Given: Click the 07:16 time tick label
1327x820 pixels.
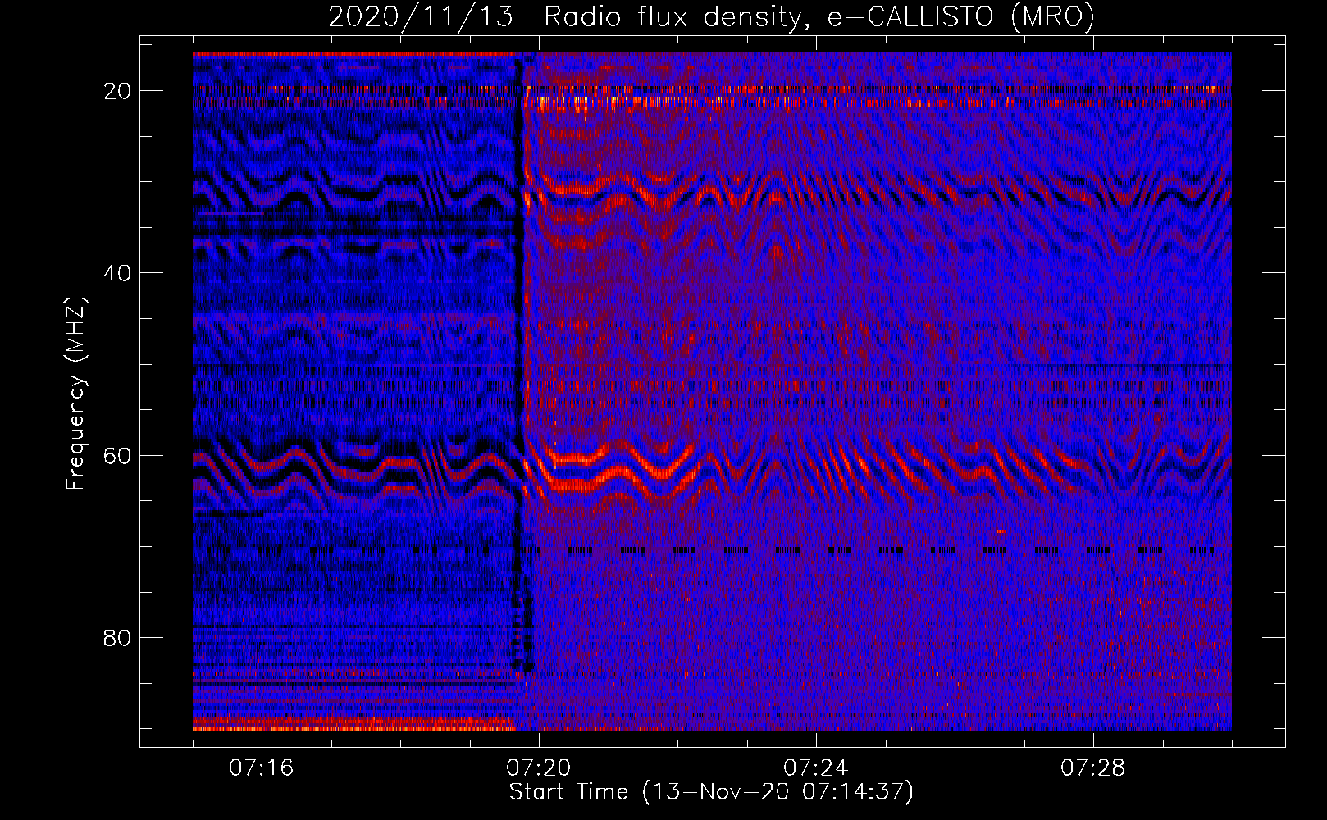Looking at the screenshot, I should 262,768.
